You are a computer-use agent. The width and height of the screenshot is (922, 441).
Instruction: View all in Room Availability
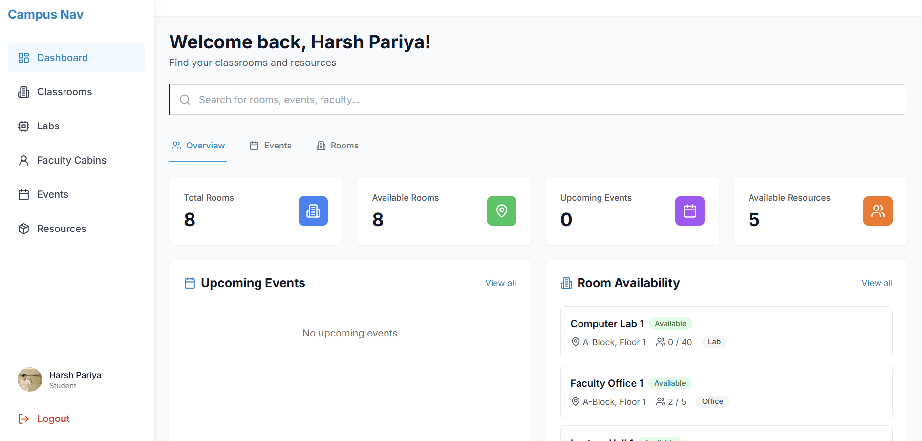click(x=877, y=283)
